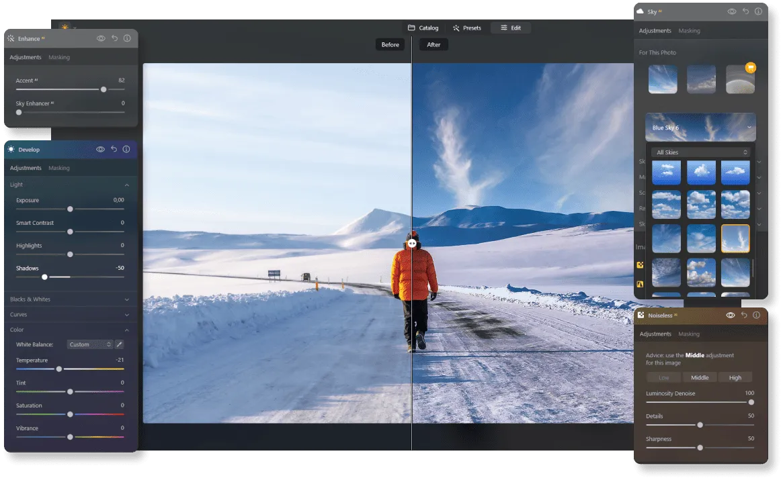Open the Blue Sky 6 dropdown
Viewport: 783px width, 480px height.
coord(700,127)
